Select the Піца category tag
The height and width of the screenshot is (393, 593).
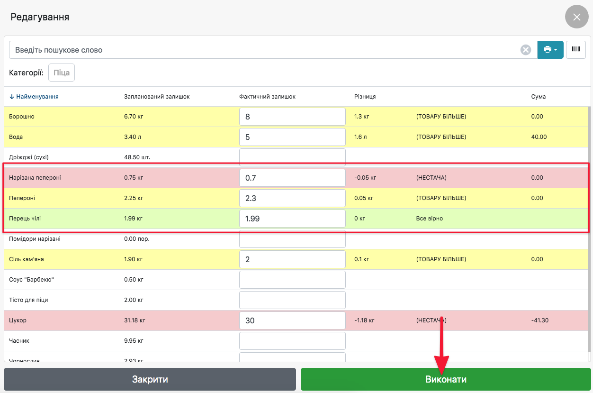point(62,73)
